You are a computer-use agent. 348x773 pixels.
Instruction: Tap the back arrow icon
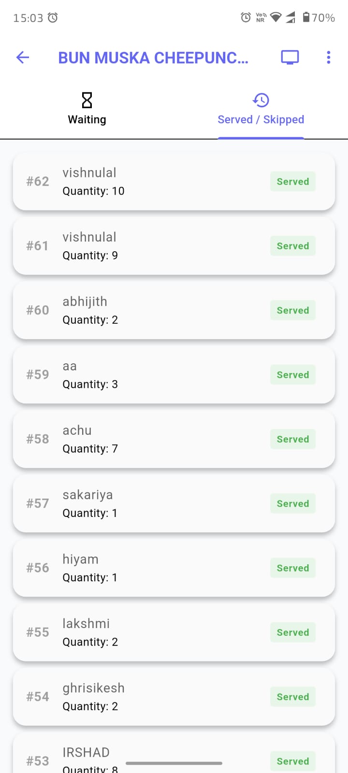tap(23, 57)
